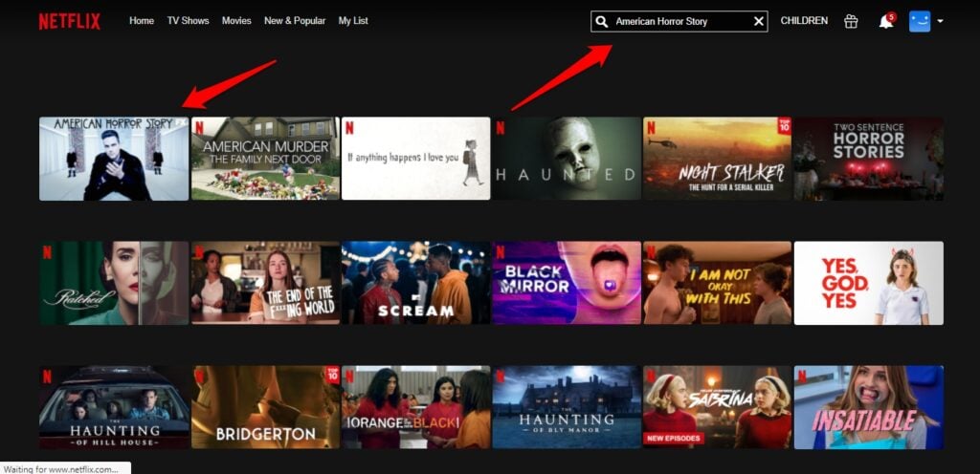Open the Scream title card
Viewport: 980px width, 474px height.
coord(416,283)
